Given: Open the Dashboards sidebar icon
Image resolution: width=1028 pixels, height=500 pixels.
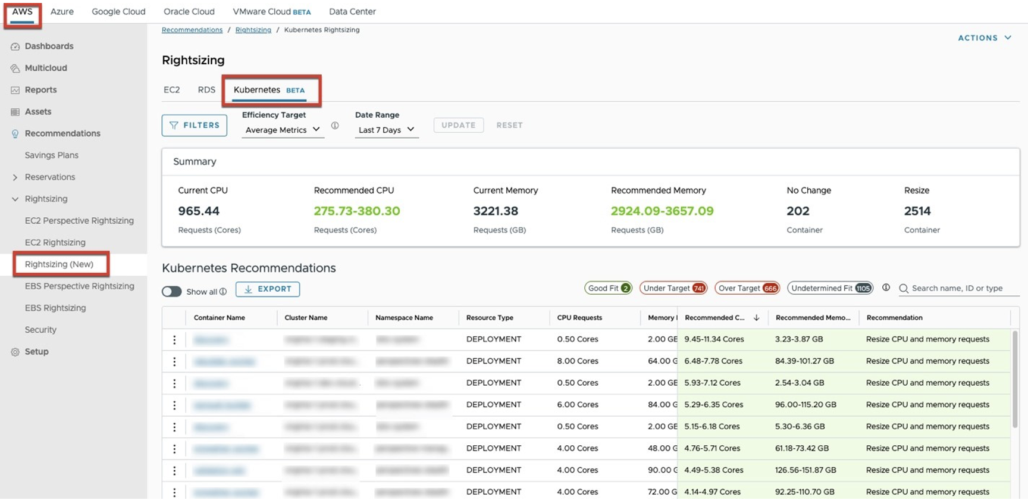Looking at the screenshot, I should (x=15, y=46).
